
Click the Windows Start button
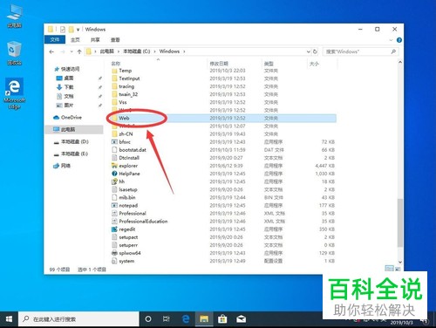pyautogui.click(x=9, y=319)
